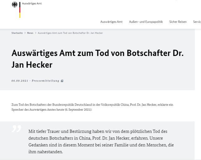Click the date 06.09.2021
The image size is (201, 160).
coord(20,81)
